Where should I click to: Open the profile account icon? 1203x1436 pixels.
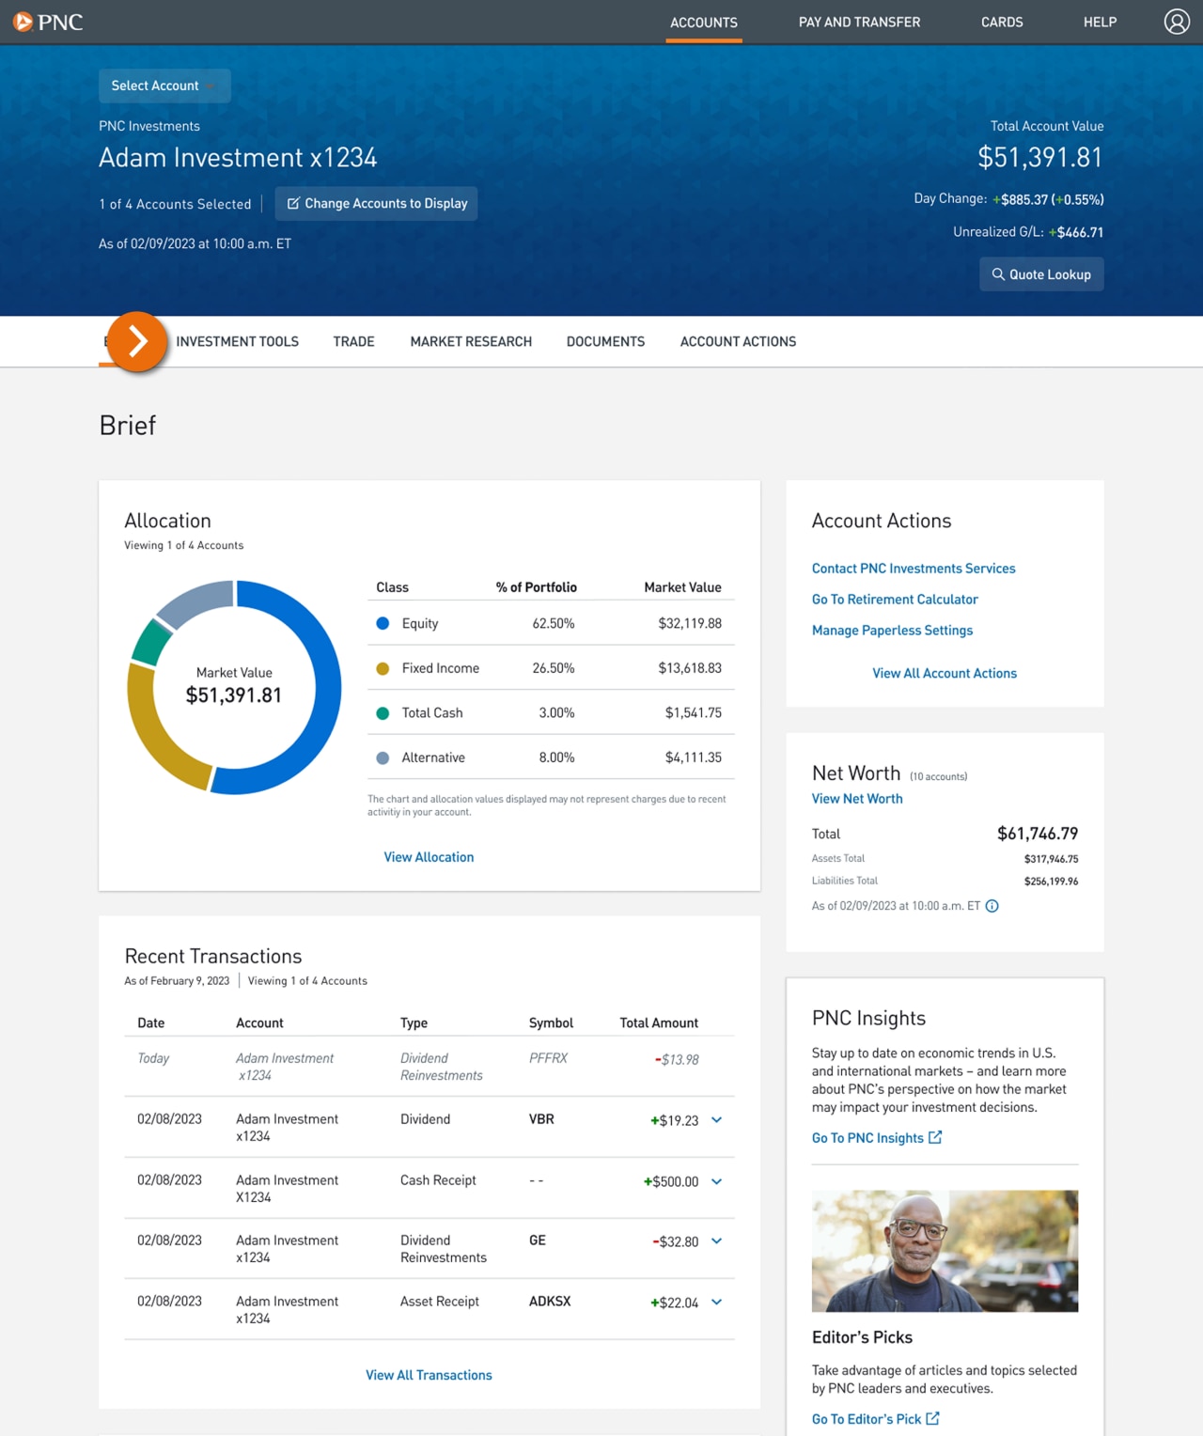point(1176,22)
